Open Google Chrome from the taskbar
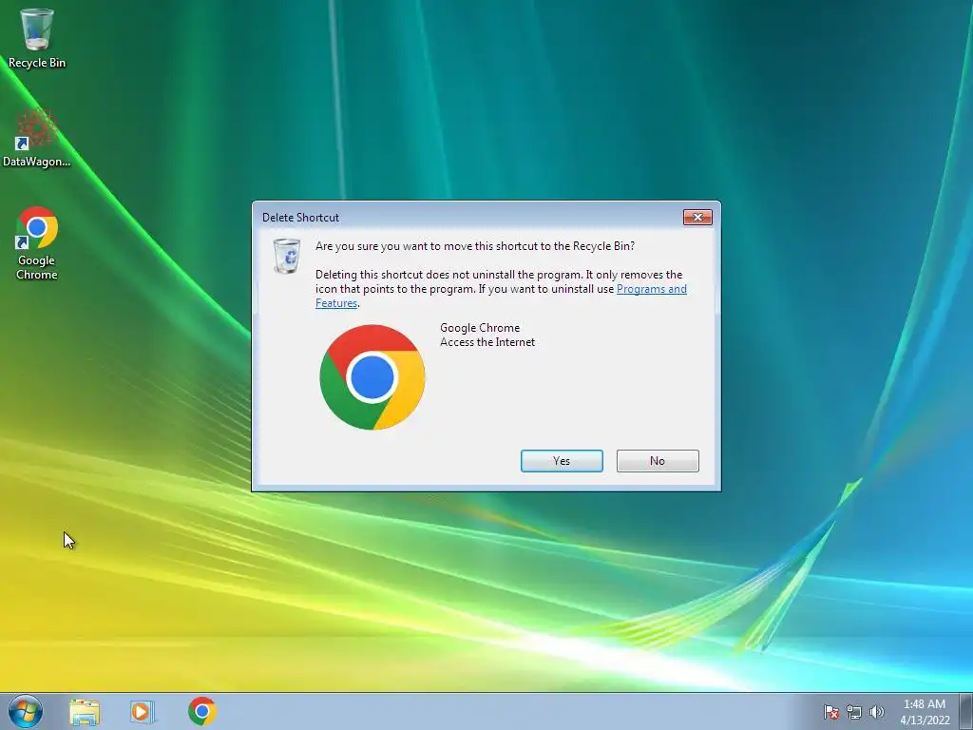 pyautogui.click(x=202, y=711)
